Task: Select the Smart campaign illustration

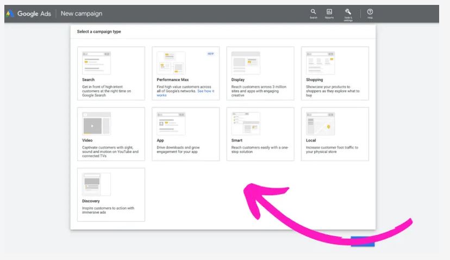Action: point(246,123)
